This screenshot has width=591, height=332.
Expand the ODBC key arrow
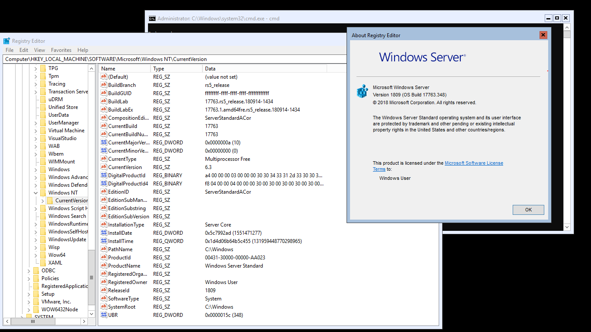[29, 271]
